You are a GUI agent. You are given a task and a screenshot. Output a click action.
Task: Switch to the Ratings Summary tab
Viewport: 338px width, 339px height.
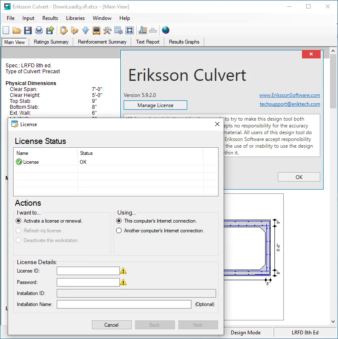click(x=51, y=42)
